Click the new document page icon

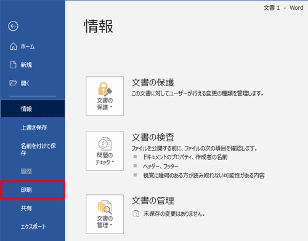click(13, 65)
